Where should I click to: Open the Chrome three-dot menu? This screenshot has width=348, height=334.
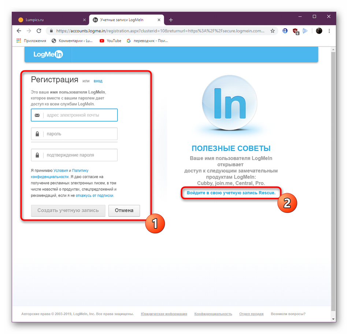pos(329,31)
